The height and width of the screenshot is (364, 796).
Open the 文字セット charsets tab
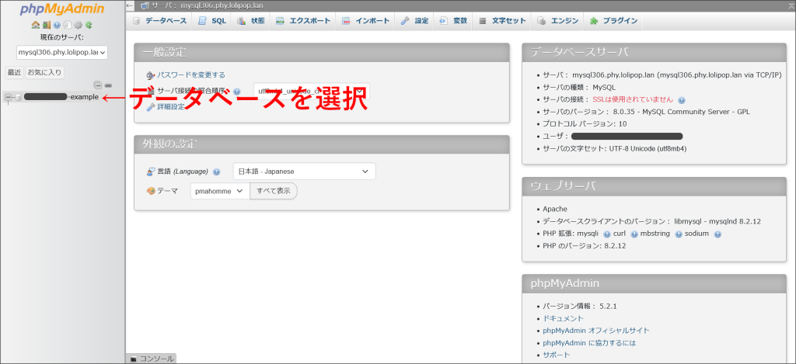pos(503,21)
